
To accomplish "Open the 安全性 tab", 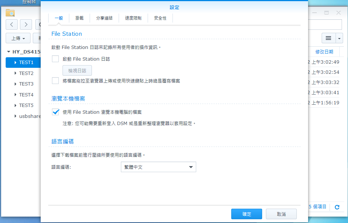I will [x=160, y=18].
